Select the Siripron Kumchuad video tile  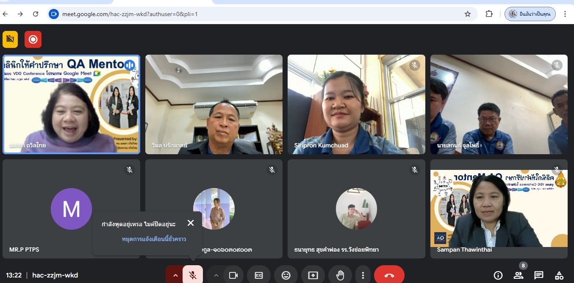(356, 104)
